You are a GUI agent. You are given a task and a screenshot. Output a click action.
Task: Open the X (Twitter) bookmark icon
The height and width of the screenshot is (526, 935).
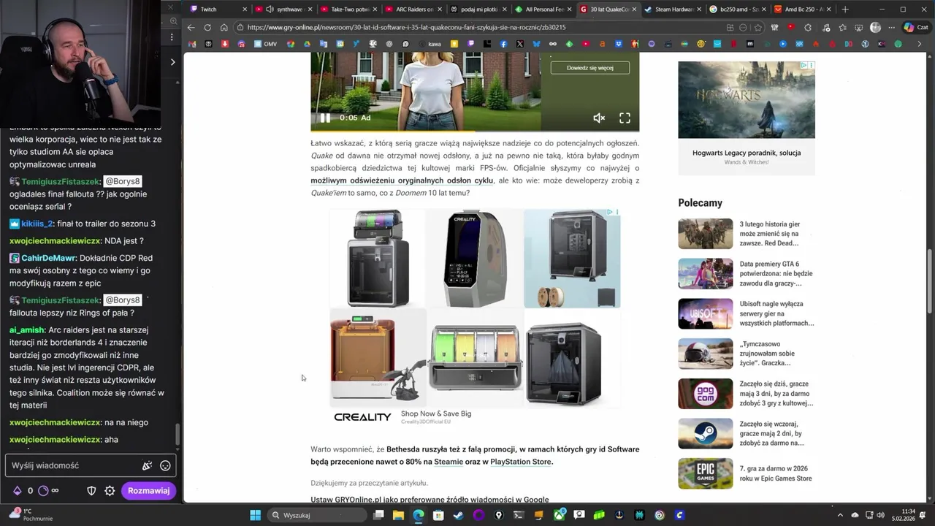point(519,44)
